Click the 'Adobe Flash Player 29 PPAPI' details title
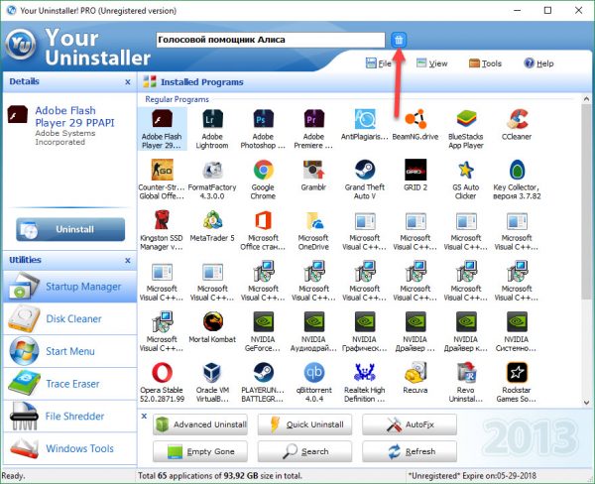 (x=74, y=117)
